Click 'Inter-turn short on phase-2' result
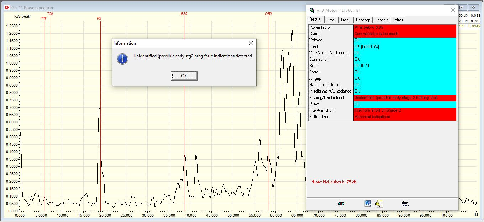 click(x=378, y=110)
